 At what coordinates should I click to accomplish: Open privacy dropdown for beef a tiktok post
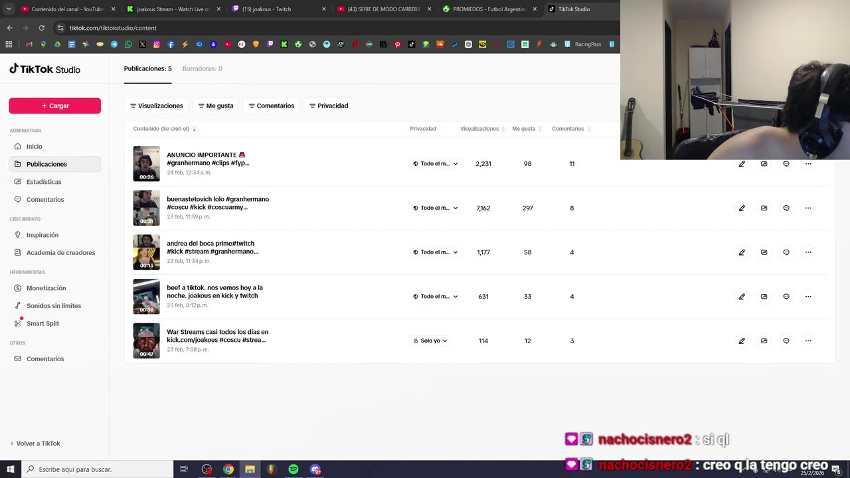(x=436, y=296)
